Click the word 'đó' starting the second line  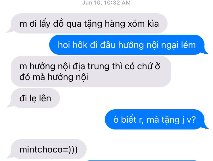[25, 77]
